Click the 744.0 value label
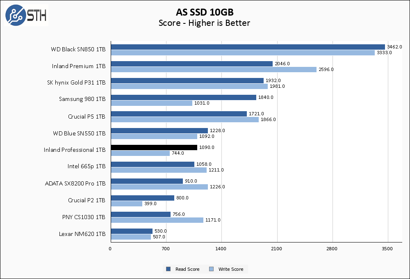This screenshot has width=410, height=279. pyautogui.click(x=178, y=153)
